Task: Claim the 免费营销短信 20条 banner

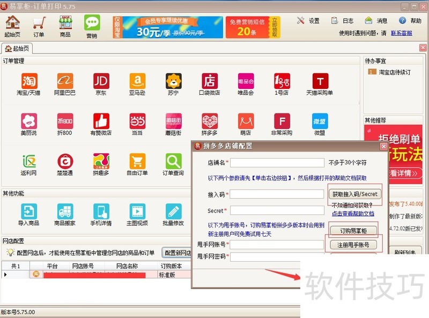Action: point(253,27)
